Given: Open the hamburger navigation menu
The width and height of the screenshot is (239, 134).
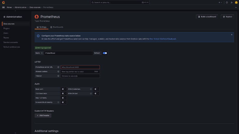Looking at the screenshot, I should tap(3, 7).
